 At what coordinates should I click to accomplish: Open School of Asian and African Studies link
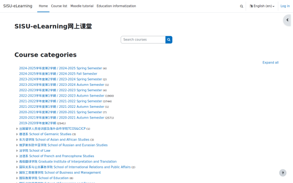point(54,140)
